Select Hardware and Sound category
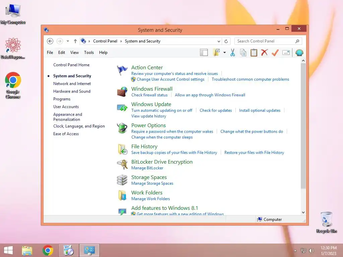Screen dimensions: 343x257 tap(72, 91)
